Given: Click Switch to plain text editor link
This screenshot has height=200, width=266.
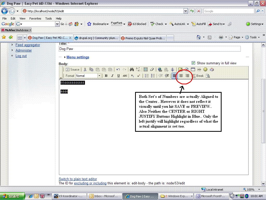Looking at the screenshot, I should point(78,179).
